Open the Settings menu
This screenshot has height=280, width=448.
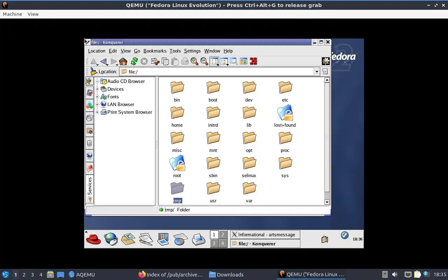click(192, 51)
